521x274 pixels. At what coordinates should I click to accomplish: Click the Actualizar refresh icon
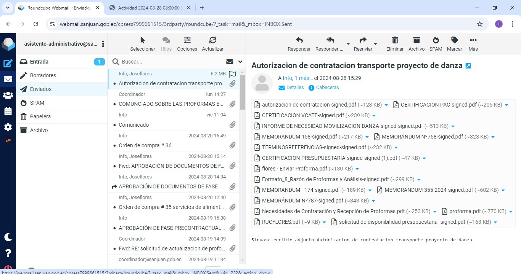point(212,40)
